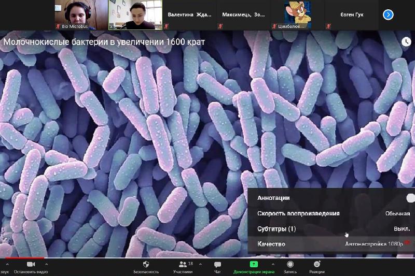415x276 pixels.
Task: Click the Watch later clock icon
Action: coord(406,42)
